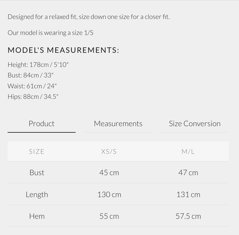Select the Size Conversion tab
Screen dimensions: 239x235
pyautogui.click(x=195, y=123)
